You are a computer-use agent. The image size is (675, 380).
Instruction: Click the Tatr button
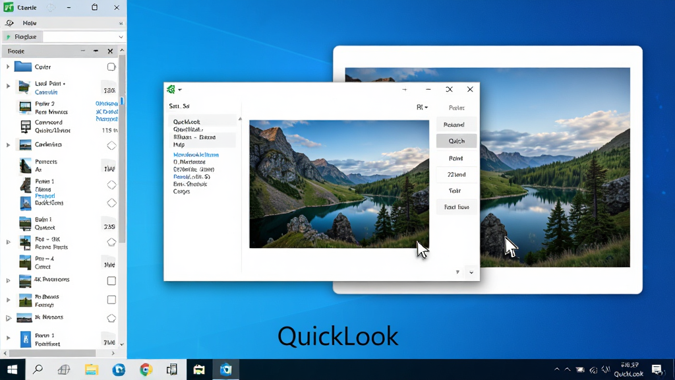[456, 191]
